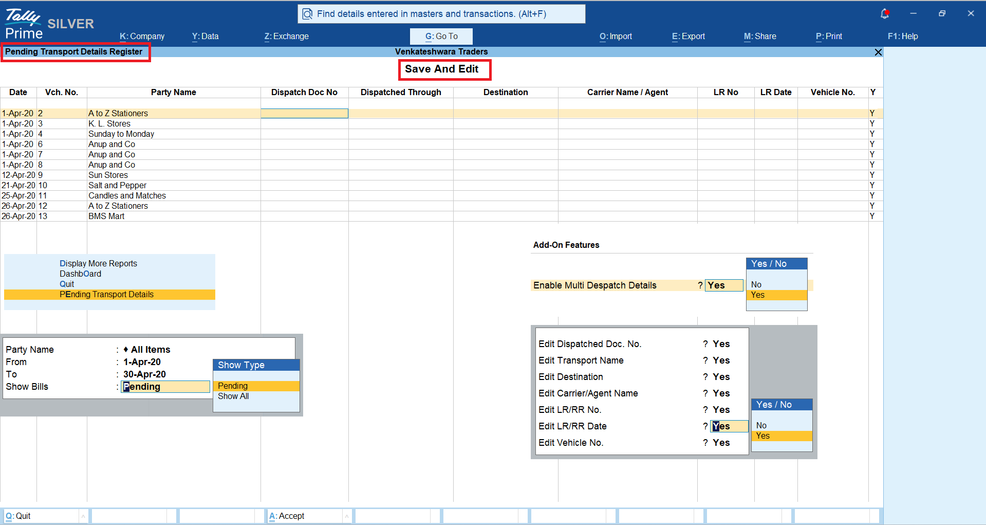Click the Dispatched Through column header
The height and width of the screenshot is (525, 986).
[x=401, y=93]
